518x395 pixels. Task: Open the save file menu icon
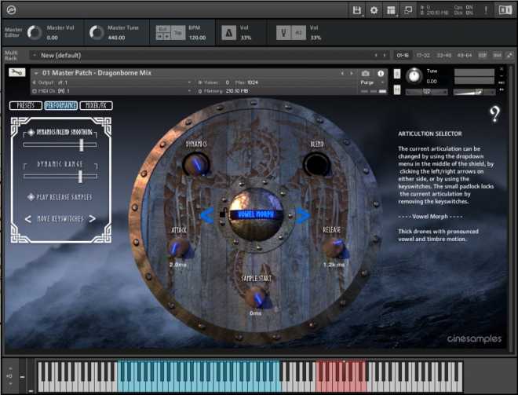pyautogui.click(x=357, y=10)
